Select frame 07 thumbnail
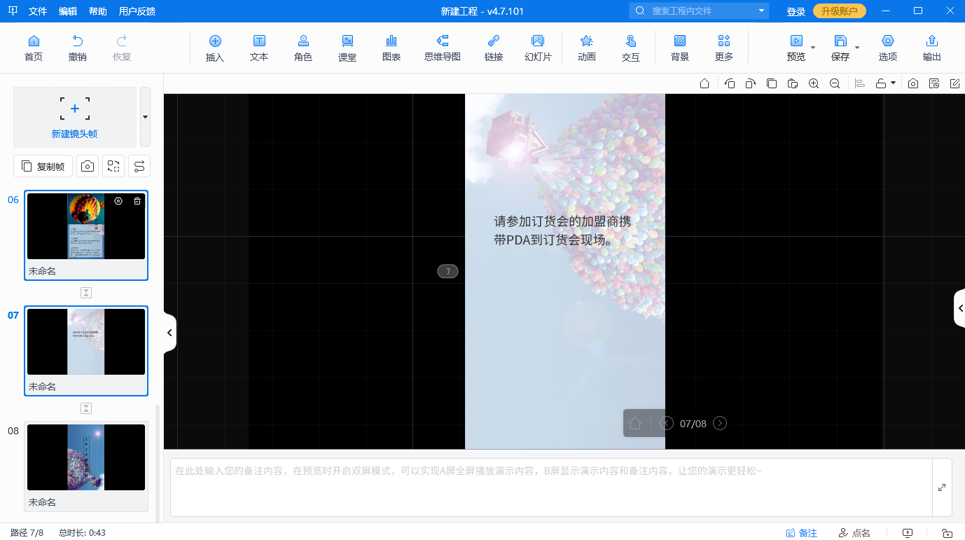 (x=86, y=342)
